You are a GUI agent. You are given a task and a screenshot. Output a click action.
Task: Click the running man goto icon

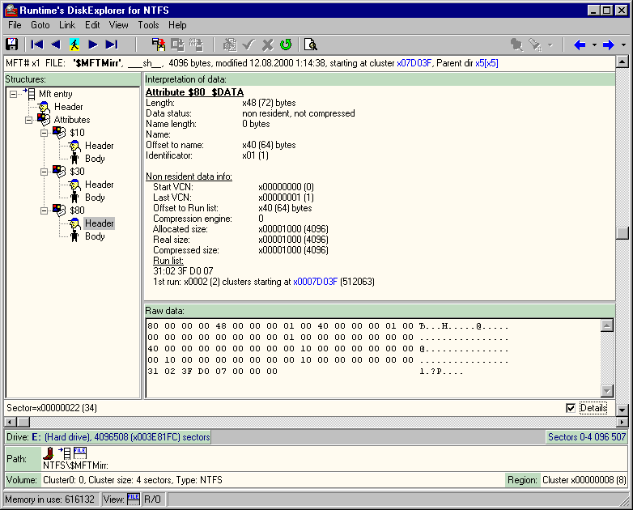74,45
